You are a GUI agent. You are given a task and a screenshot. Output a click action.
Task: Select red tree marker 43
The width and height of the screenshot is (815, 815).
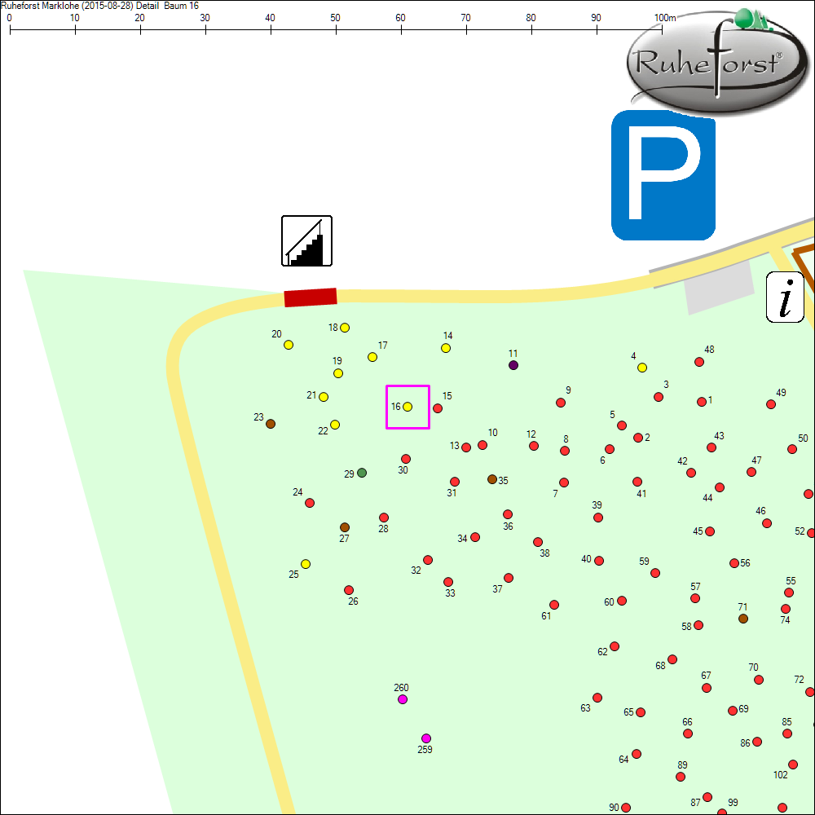pyautogui.click(x=711, y=447)
